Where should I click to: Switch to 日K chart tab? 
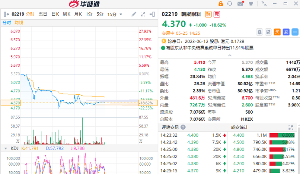click(55, 14)
